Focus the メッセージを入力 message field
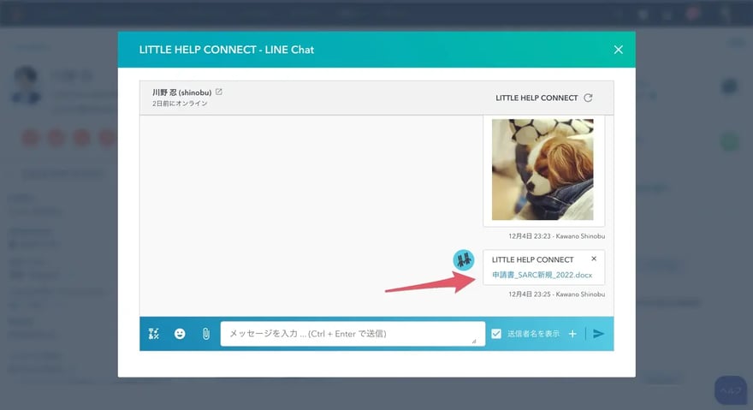753x410 pixels. coord(353,334)
